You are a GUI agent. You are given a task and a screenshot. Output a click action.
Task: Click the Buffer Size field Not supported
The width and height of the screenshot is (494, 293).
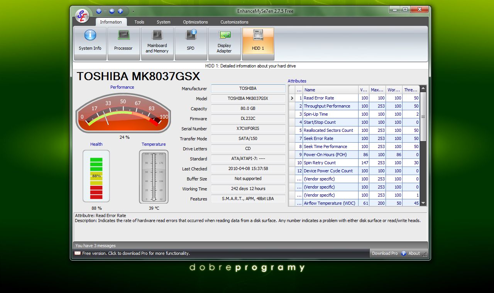coord(248,178)
